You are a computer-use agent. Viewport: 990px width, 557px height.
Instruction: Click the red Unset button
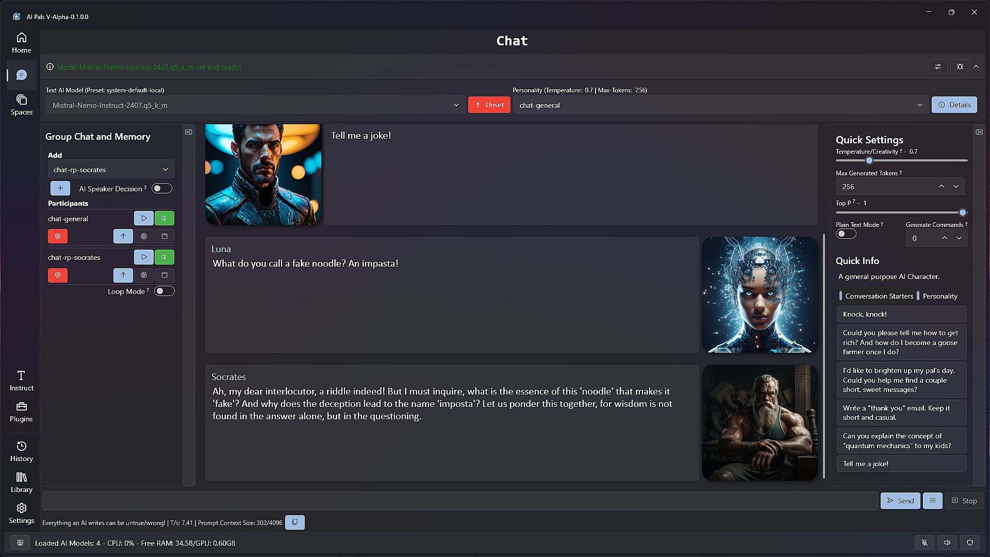point(489,105)
